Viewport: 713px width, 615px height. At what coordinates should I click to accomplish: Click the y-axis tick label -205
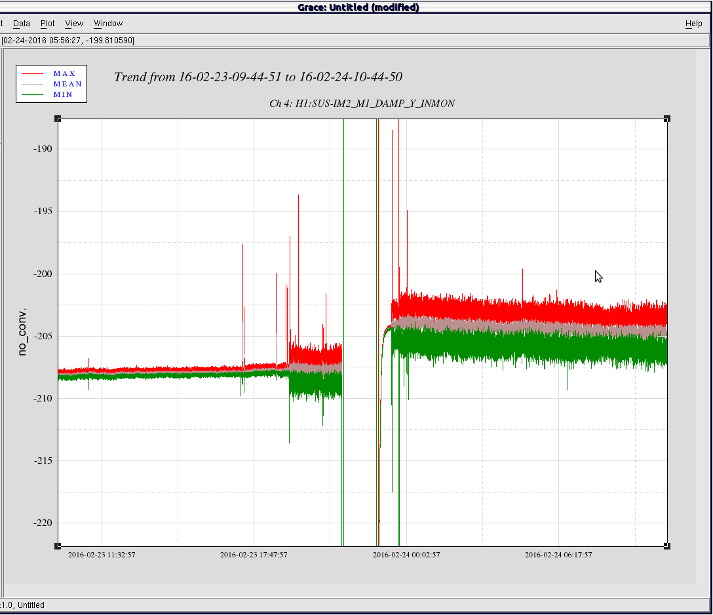coord(43,337)
